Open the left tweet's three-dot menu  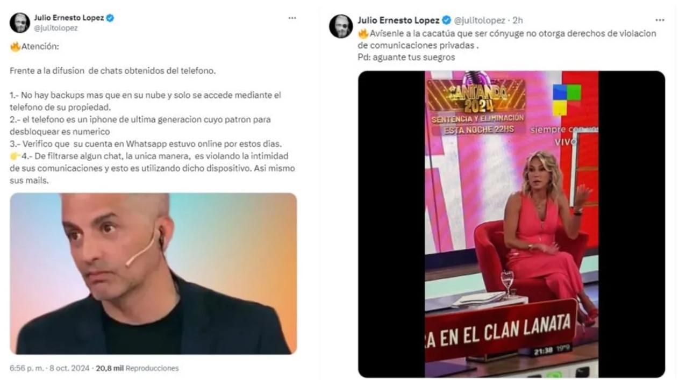(x=292, y=18)
